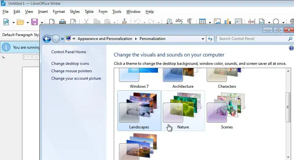The width and height of the screenshot is (294, 160).
Task: Click the Cut scissors icon
Action: 86,22
